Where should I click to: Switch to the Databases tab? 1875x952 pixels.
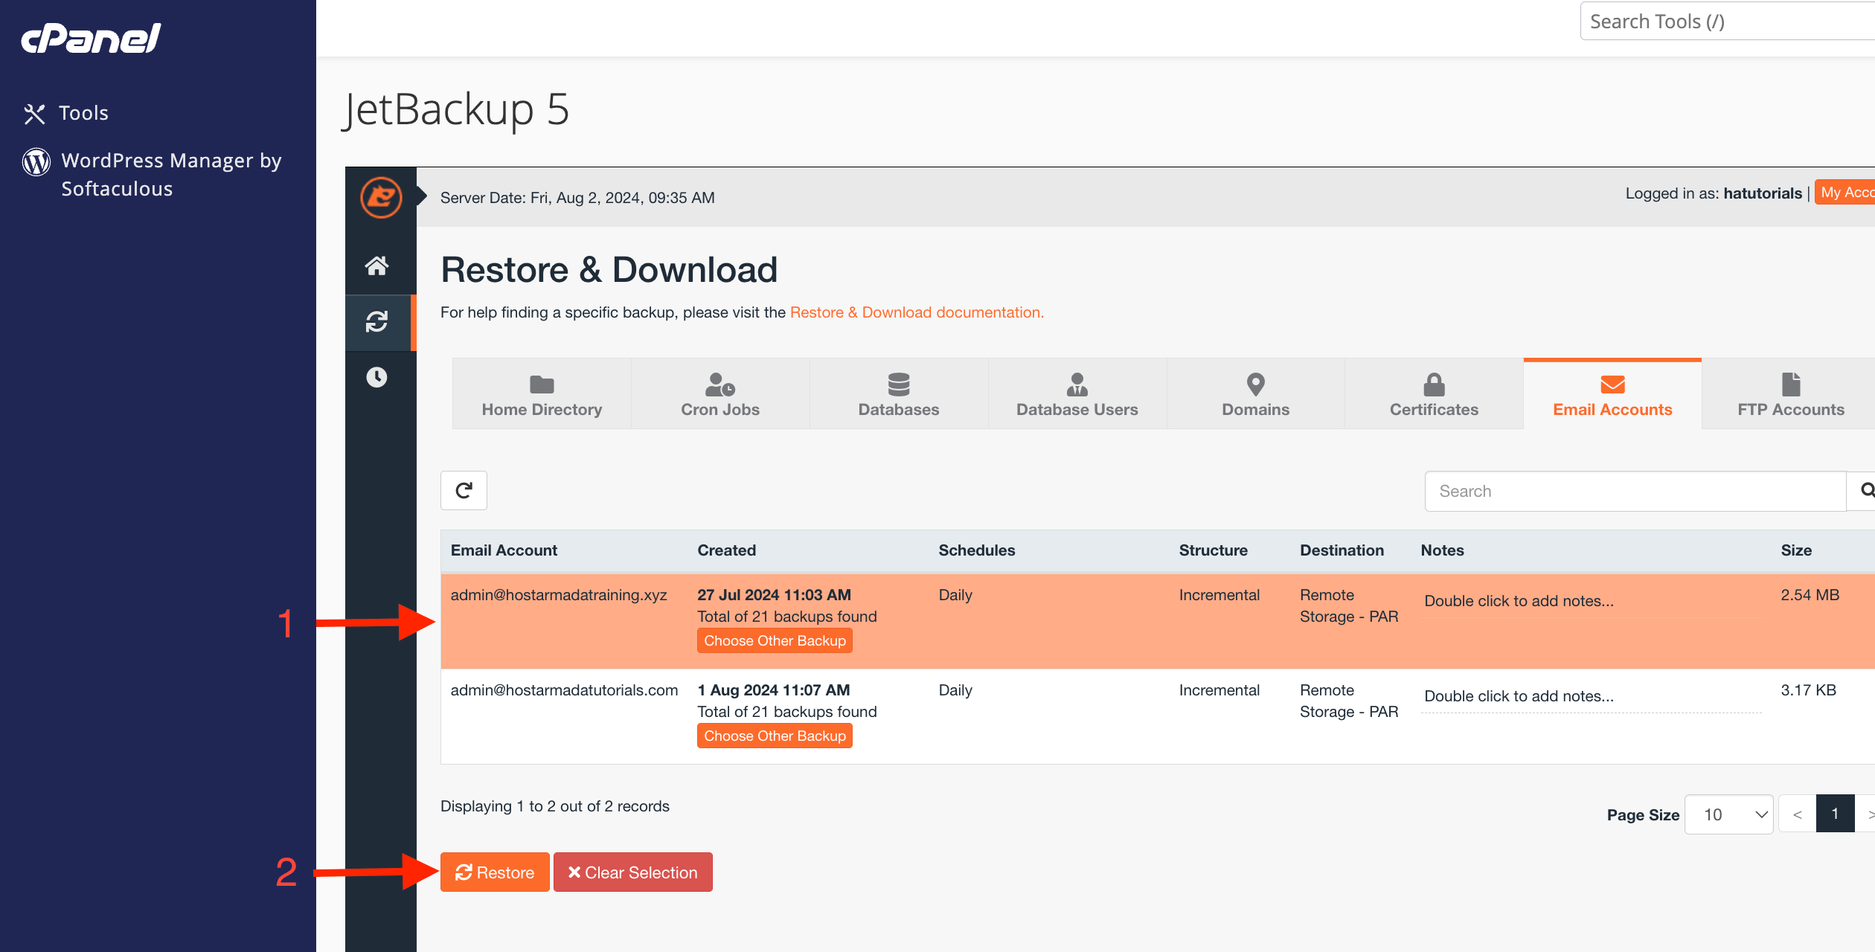click(899, 394)
